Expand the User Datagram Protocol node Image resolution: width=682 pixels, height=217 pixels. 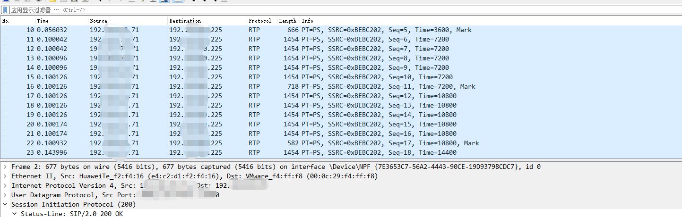pos(5,195)
